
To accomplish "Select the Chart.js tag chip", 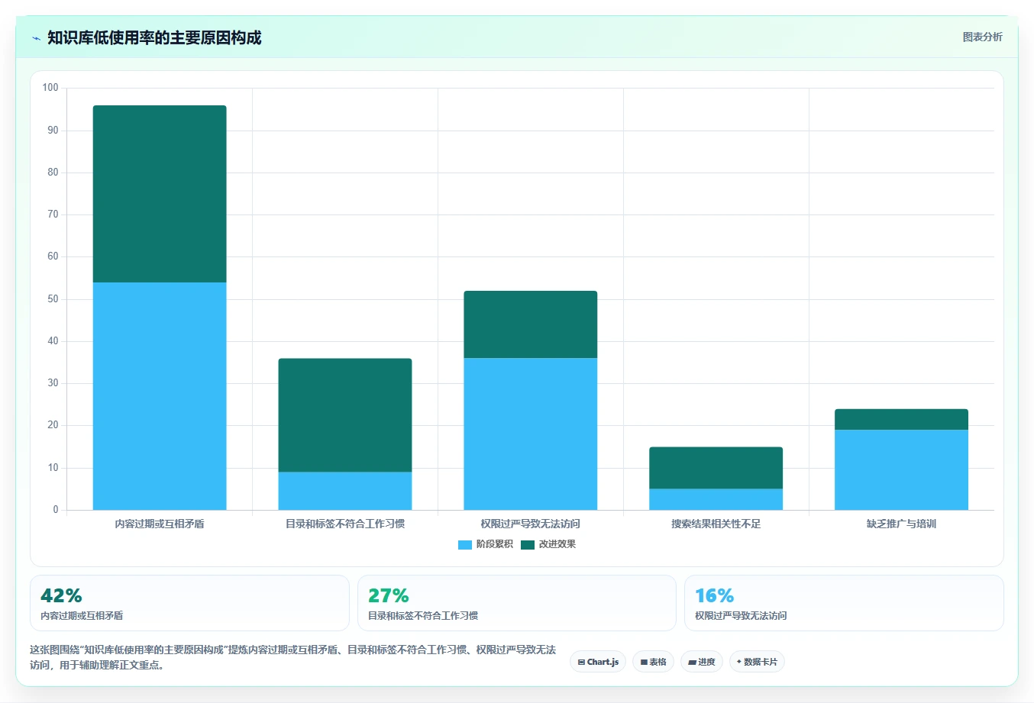I will [598, 662].
